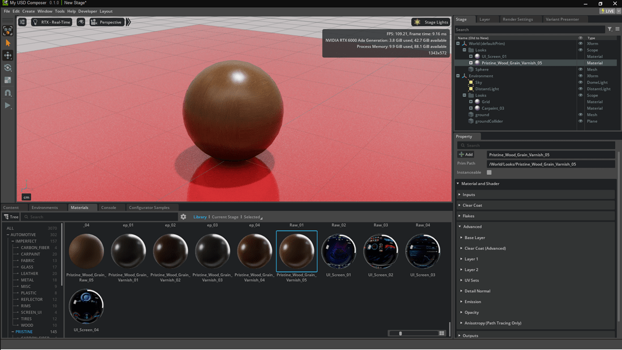Open the RTX - Real-Time renderer dropdown

coord(51,22)
